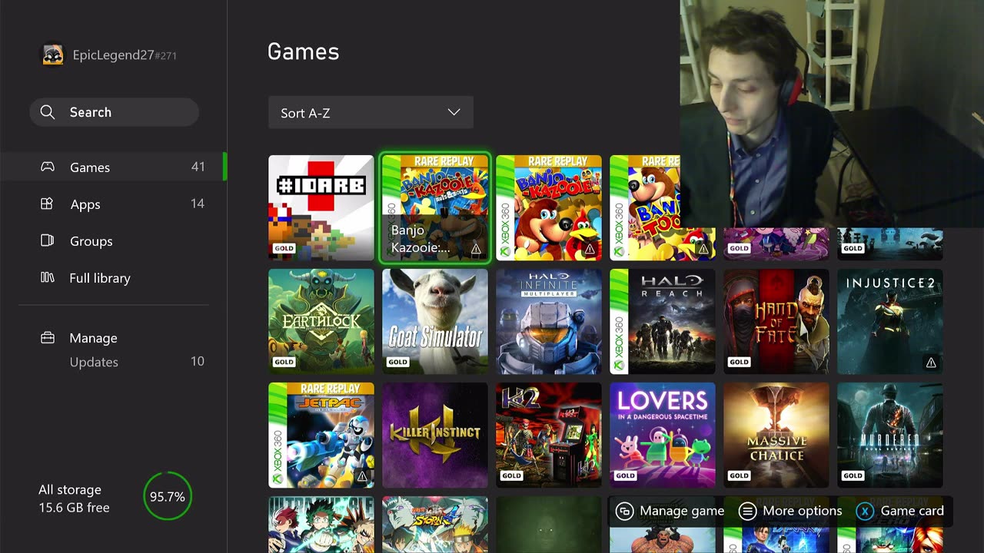Click the Manage game button
The height and width of the screenshot is (553, 984).
(670, 511)
